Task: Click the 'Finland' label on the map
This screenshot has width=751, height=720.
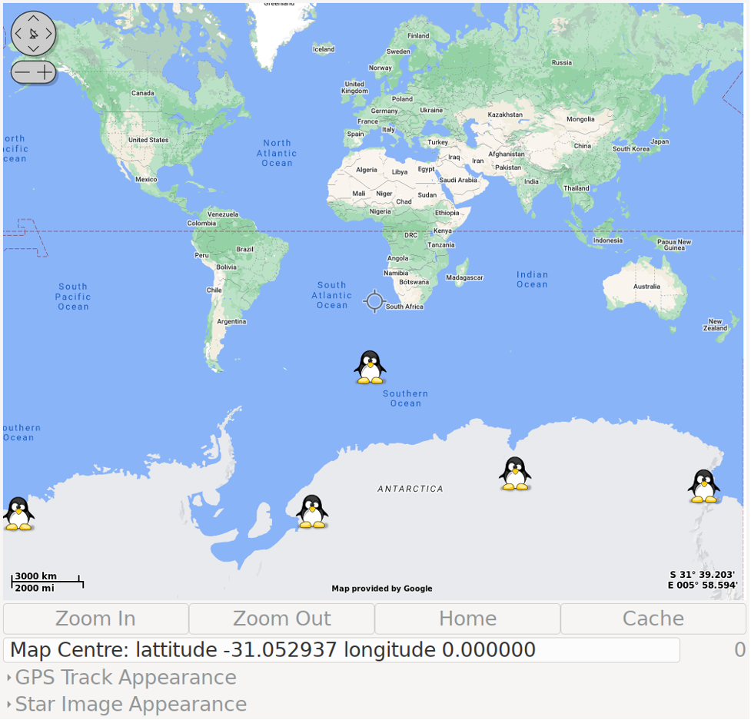Action: coord(418,36)
